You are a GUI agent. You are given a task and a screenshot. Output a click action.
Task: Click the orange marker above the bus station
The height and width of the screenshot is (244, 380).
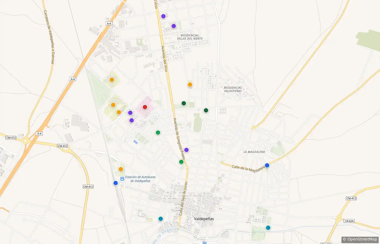coord(121,169)
